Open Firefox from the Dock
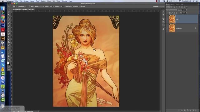 [3, 21]
